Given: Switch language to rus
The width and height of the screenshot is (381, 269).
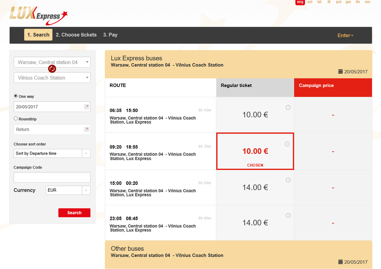Looking at the screenshot, I should (367, 2).
